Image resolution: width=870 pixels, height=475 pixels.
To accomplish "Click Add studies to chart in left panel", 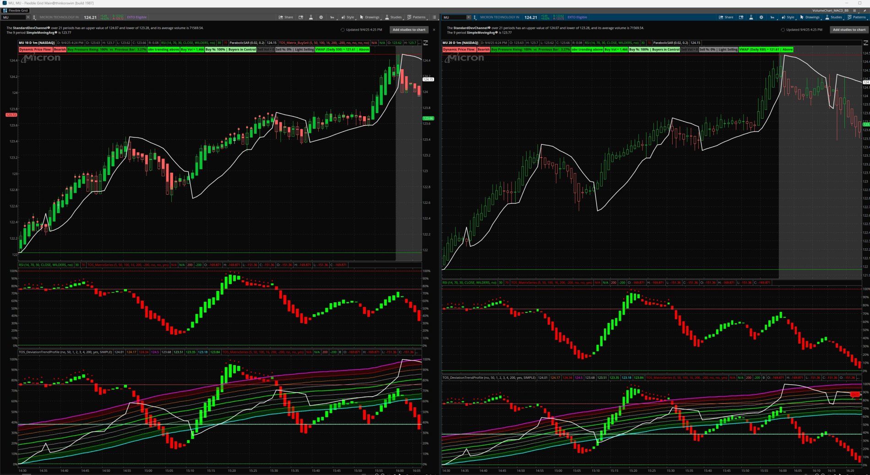I will tap(409, 30).
